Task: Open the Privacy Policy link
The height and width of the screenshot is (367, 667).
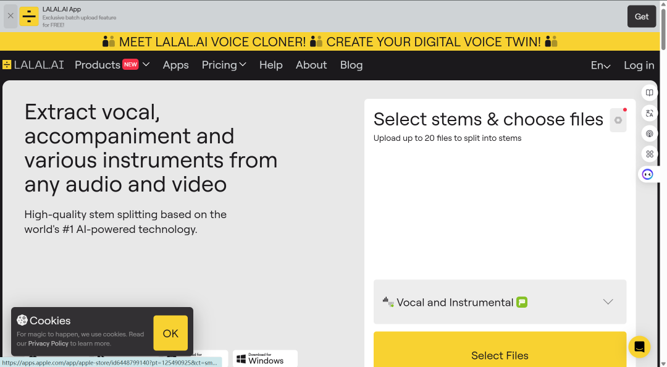Action: [48, 344]
